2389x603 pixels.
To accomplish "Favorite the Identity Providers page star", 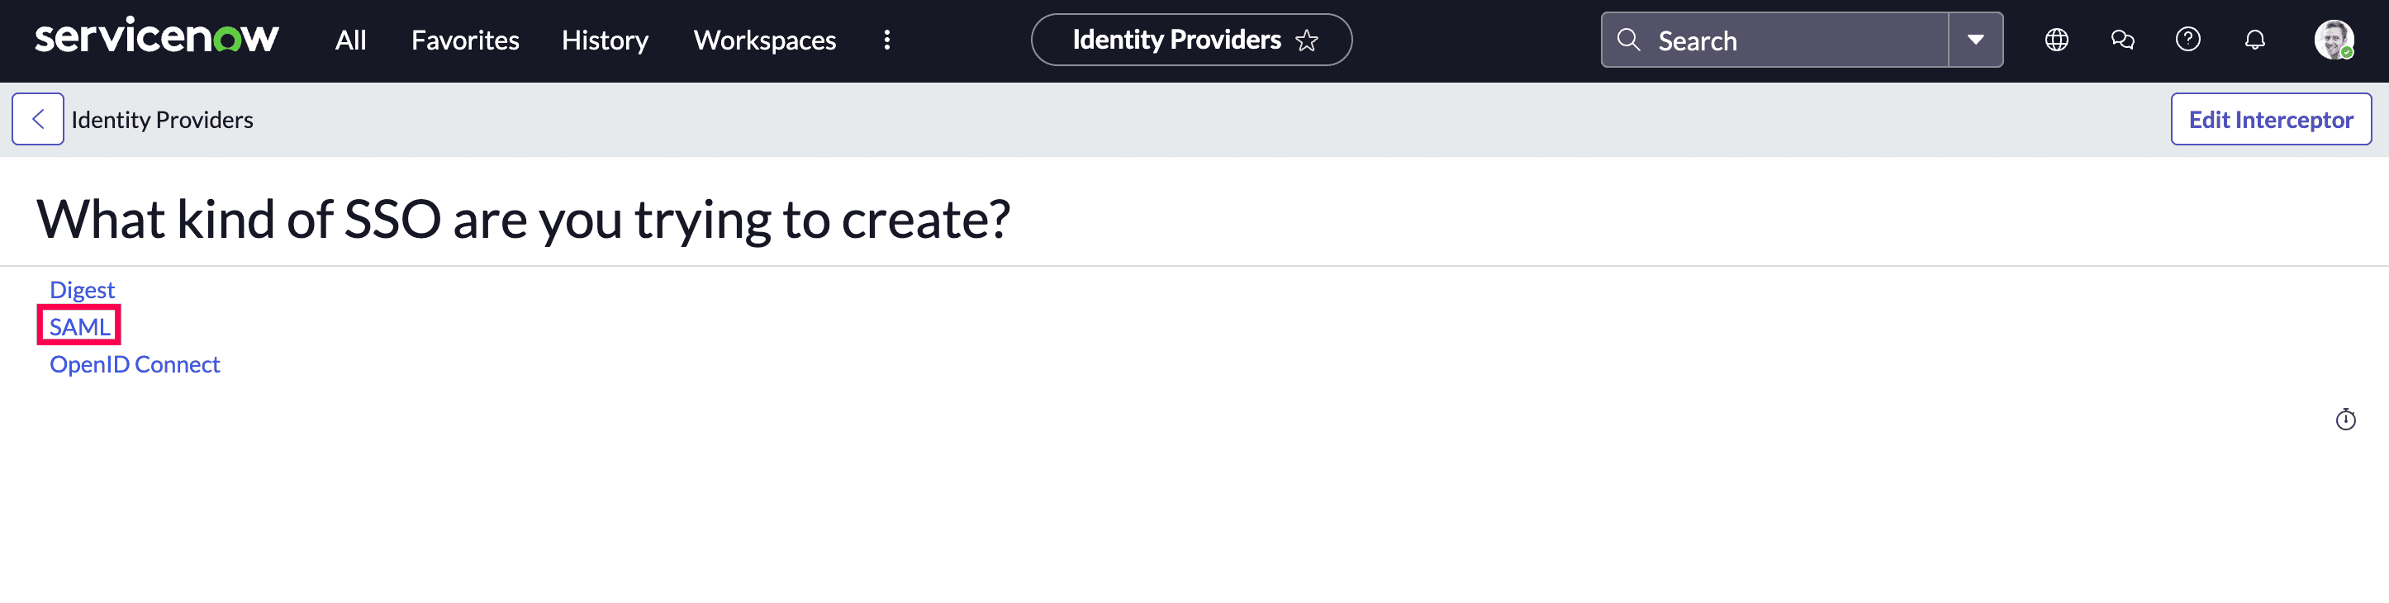I will click(1307, 40).
